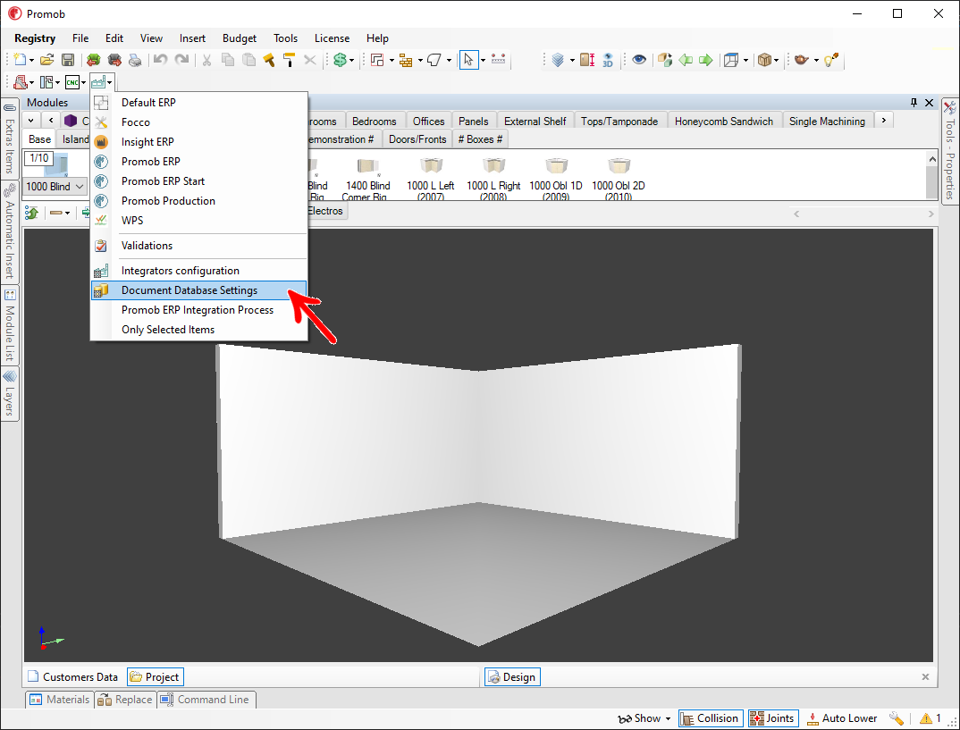The width and height of the screenshot is (960, 730).
Task: Switch to the Design tab
Action: [512, 676]
